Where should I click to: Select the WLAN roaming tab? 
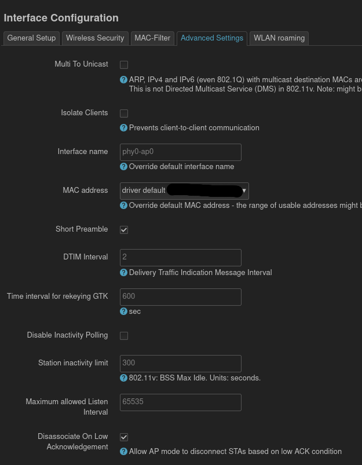(279, 38)
